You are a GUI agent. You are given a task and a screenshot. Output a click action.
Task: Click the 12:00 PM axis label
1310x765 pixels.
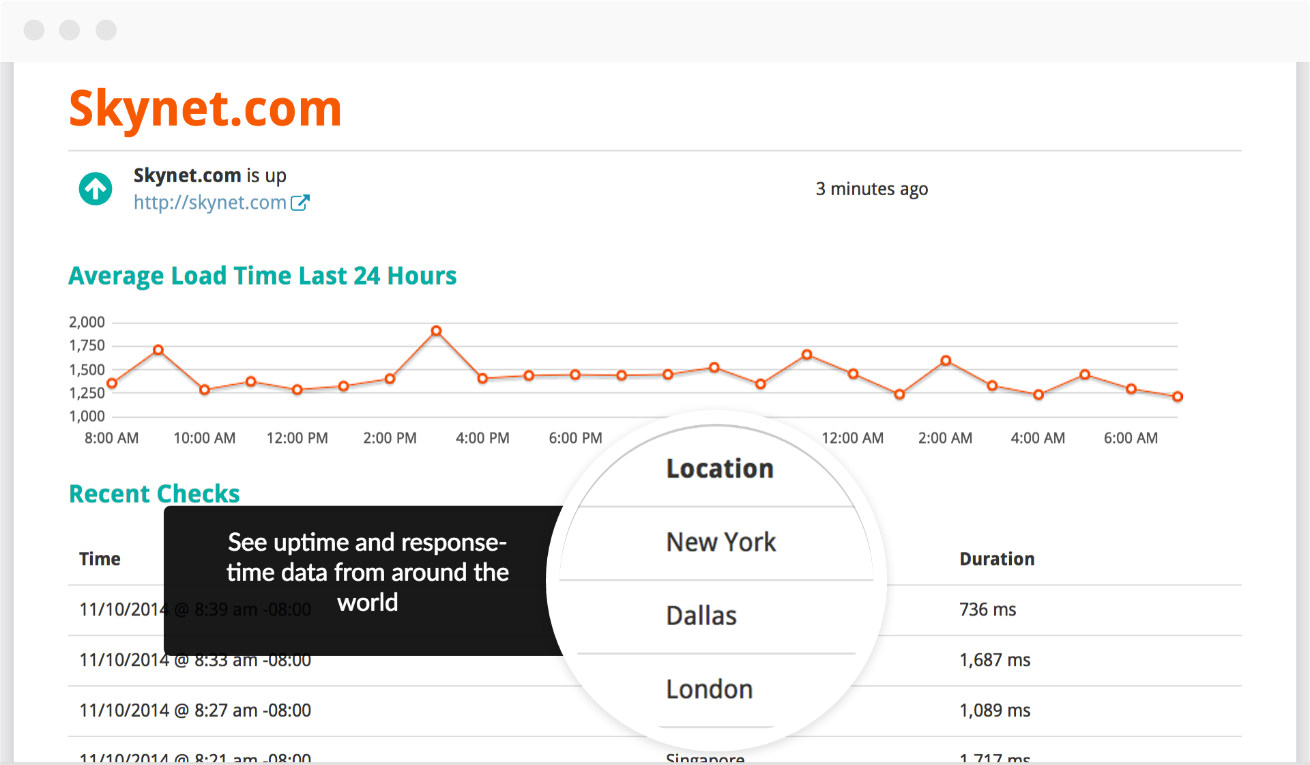point(297,438)
